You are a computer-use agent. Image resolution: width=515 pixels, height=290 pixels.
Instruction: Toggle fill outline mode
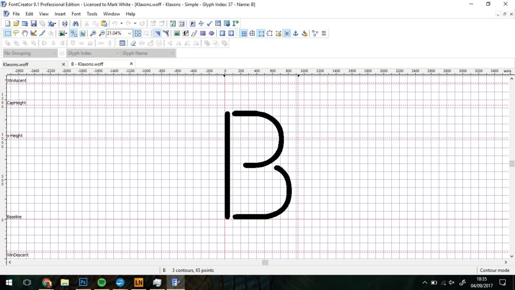pyautogui.click(x=74, y=33)
